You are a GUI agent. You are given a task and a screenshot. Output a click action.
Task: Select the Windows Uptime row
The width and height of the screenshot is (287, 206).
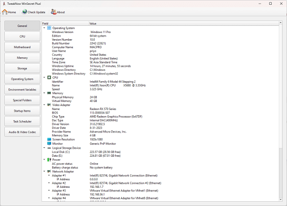pyautogui.click(x=160, y=66)
